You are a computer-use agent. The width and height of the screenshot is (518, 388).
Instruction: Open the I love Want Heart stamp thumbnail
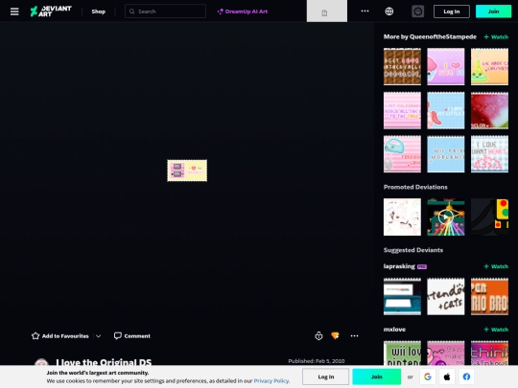(489, 154)
